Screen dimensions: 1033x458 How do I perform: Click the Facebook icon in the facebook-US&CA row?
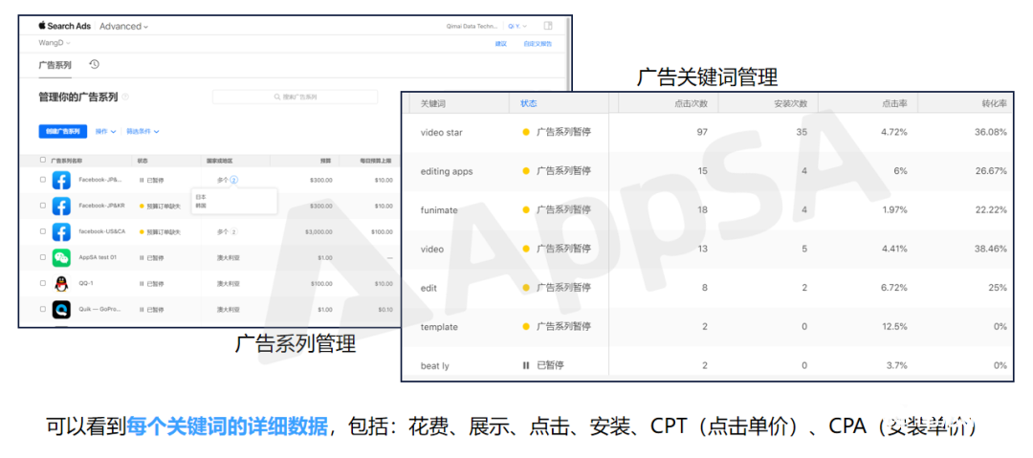click(x=61, y=231)
